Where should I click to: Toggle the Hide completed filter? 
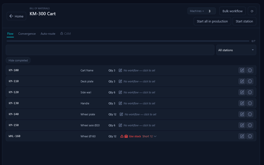[x=18, y=60]
